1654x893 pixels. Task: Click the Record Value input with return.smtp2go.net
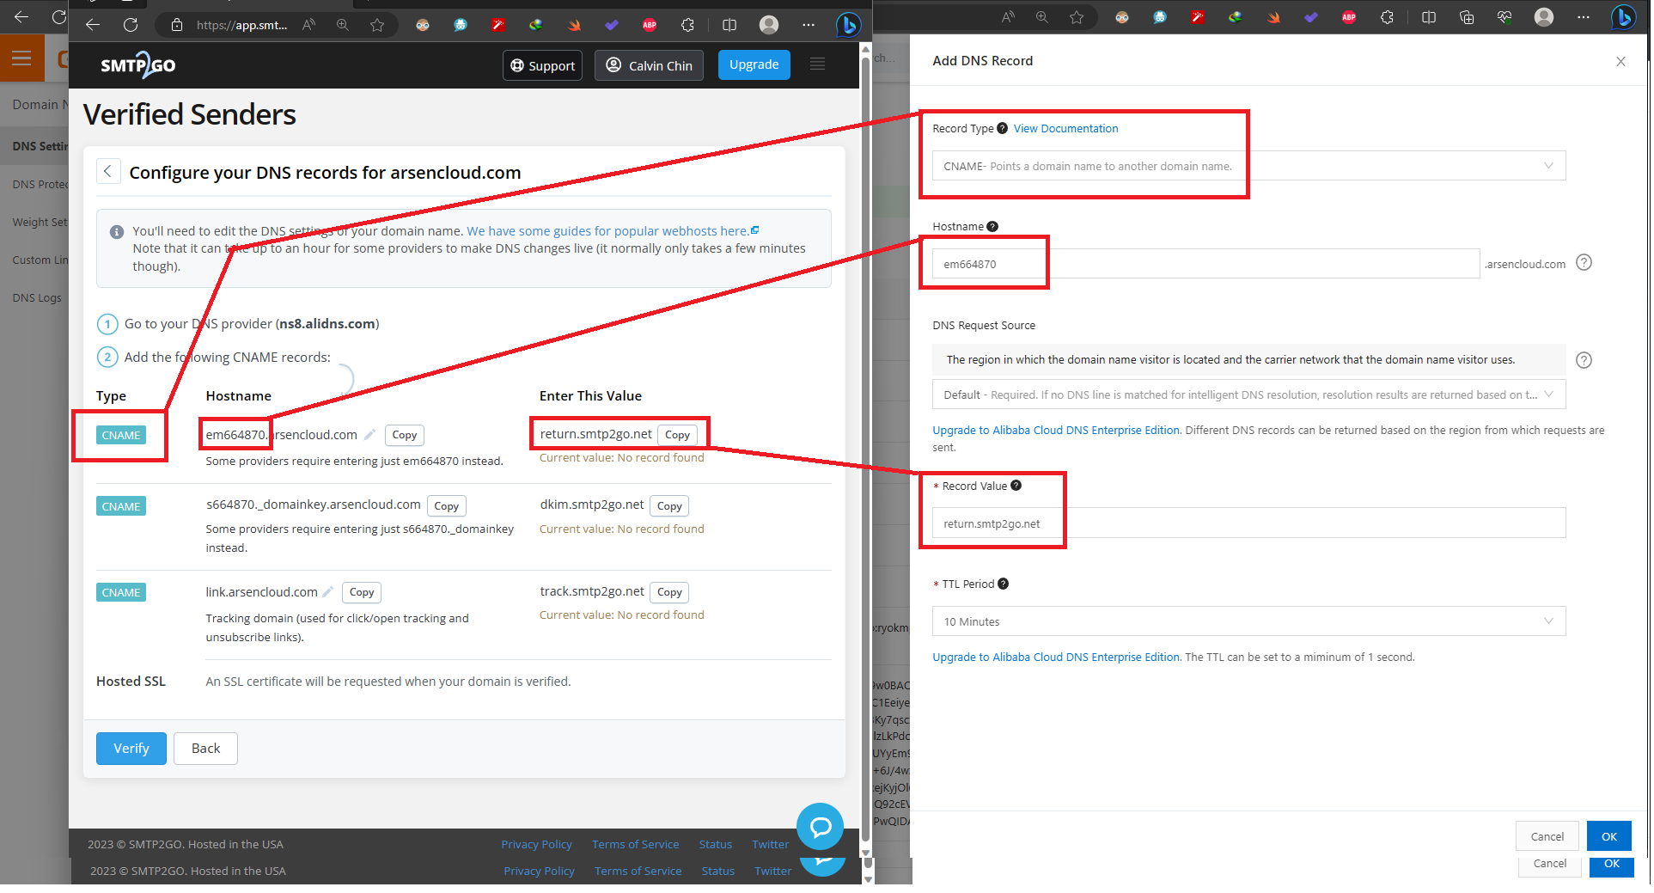coord(1248,523)
